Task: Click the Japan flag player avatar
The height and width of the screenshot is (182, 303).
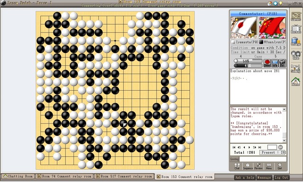Action: (244, 27)
